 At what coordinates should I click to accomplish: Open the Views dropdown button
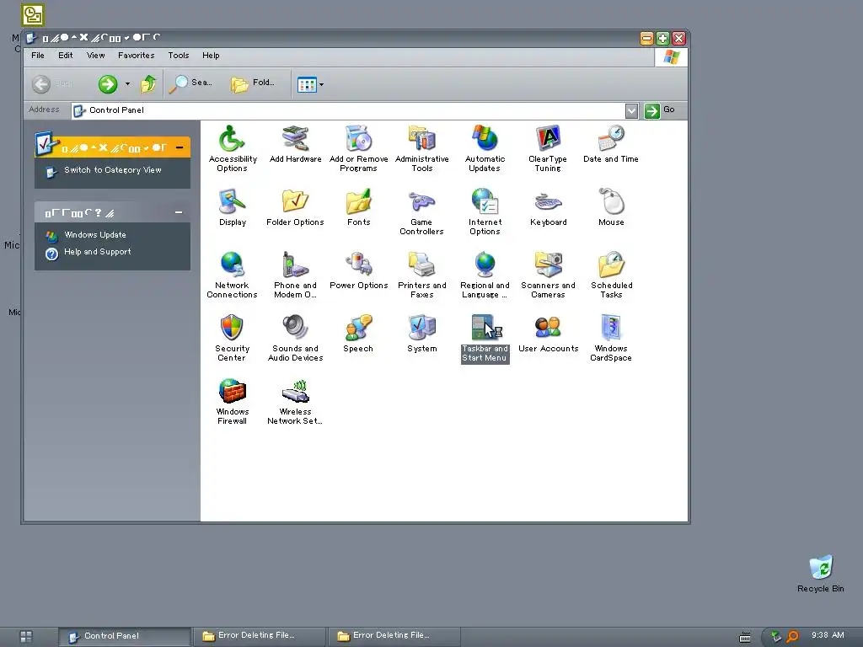[310, 84]
